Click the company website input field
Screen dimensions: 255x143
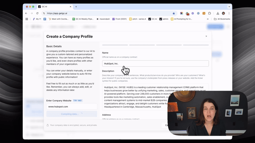(72, 106)
